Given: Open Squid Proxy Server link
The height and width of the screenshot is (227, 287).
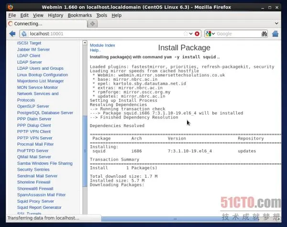Looking at the screenshot, I should tap(35, 201).
